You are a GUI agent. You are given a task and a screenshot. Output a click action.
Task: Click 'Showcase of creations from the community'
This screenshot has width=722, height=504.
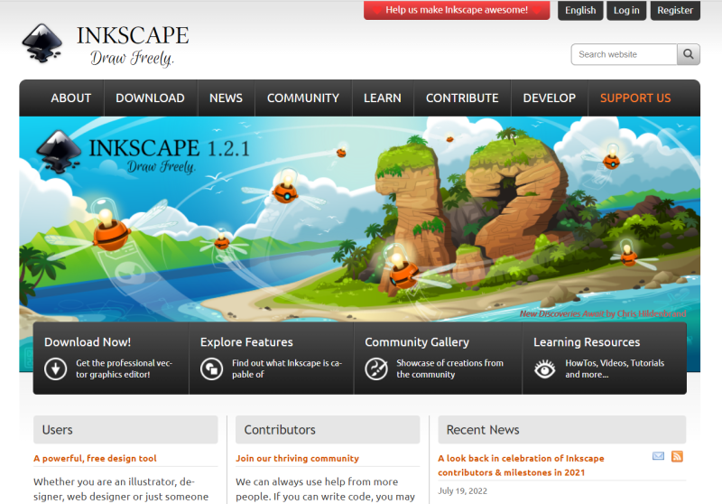(x=449, y=369)
